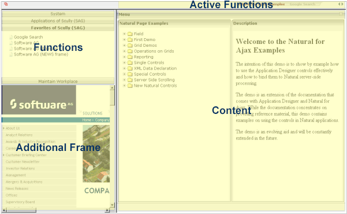This screenshot has height=214, width=347.
Task: Click the page icon beside Software AG (NEWS frame)
Action: coord(11,54)
